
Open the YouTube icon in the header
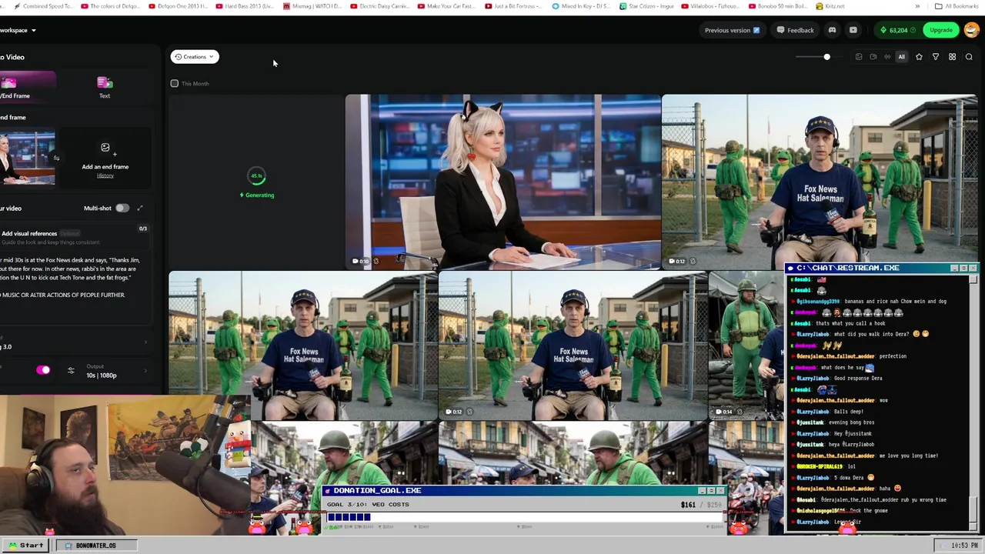tap(853, 30)
